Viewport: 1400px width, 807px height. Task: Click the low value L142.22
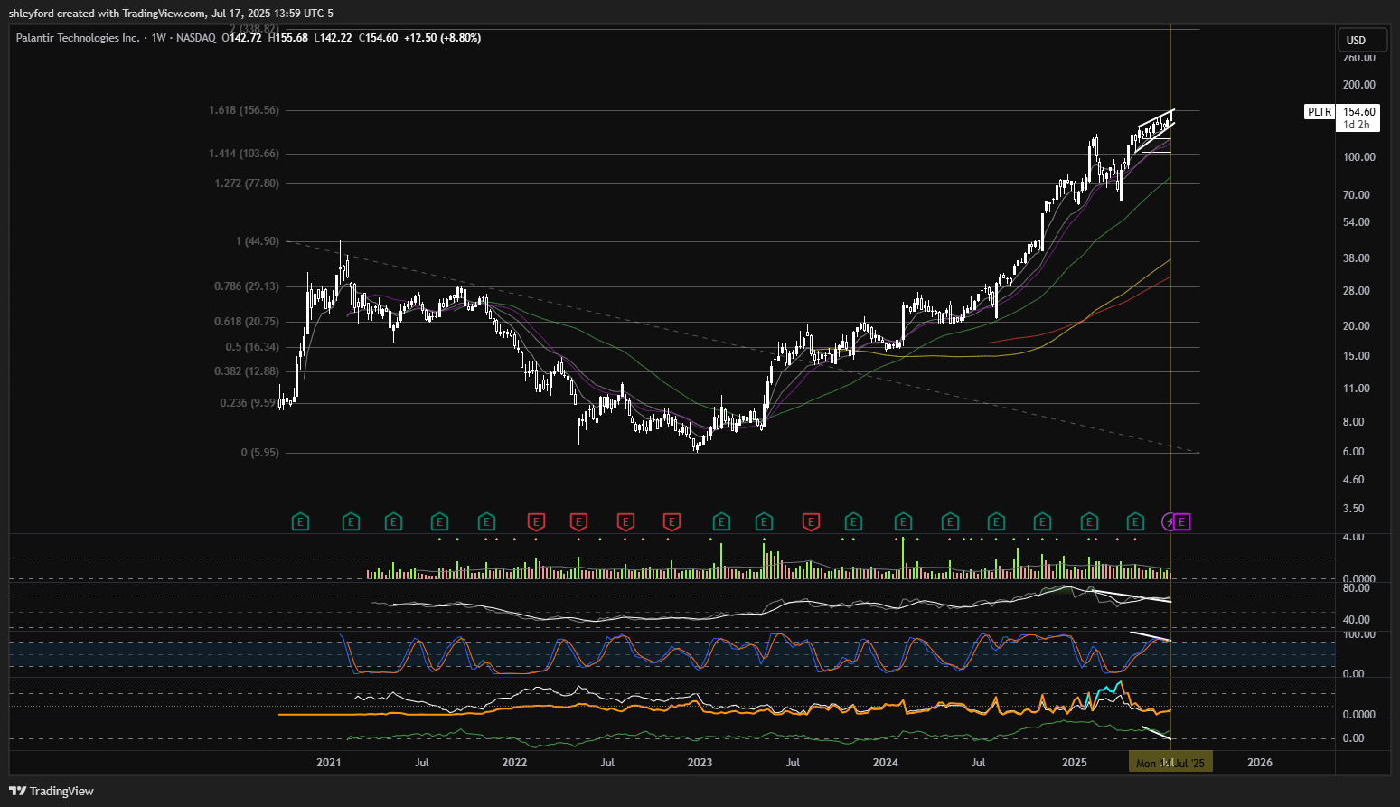point(333,38)
